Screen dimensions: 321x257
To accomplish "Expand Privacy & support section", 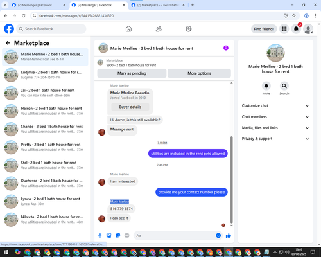I will pos(275,139).
